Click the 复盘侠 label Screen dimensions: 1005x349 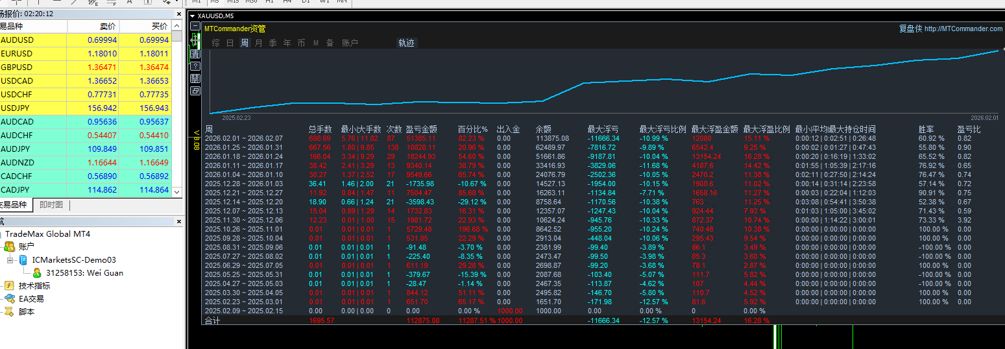[x=910, y=29]
